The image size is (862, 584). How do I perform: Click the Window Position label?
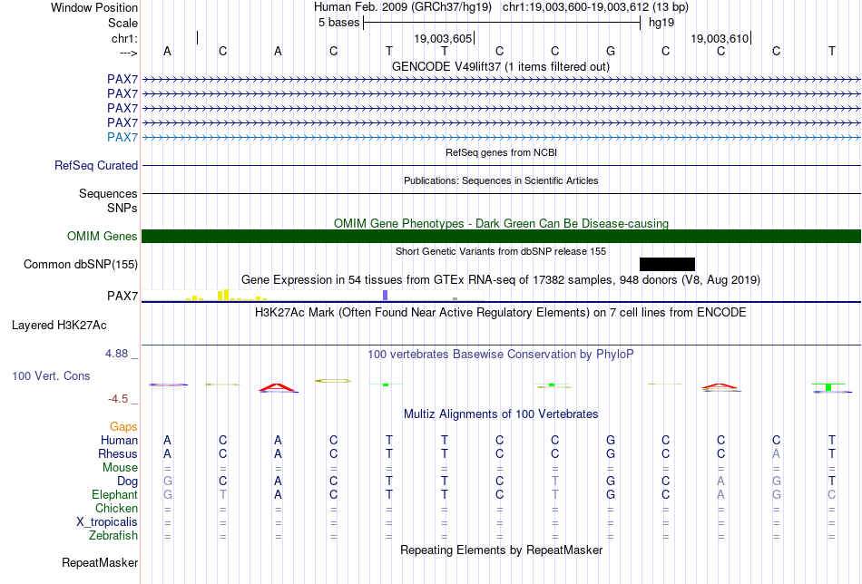pos(94,7)
